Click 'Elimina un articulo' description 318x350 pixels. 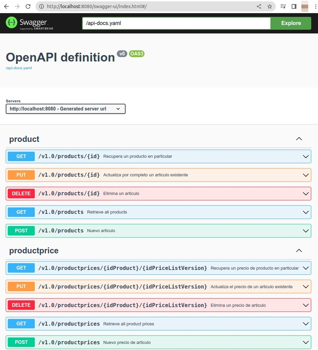pos(121,194)
